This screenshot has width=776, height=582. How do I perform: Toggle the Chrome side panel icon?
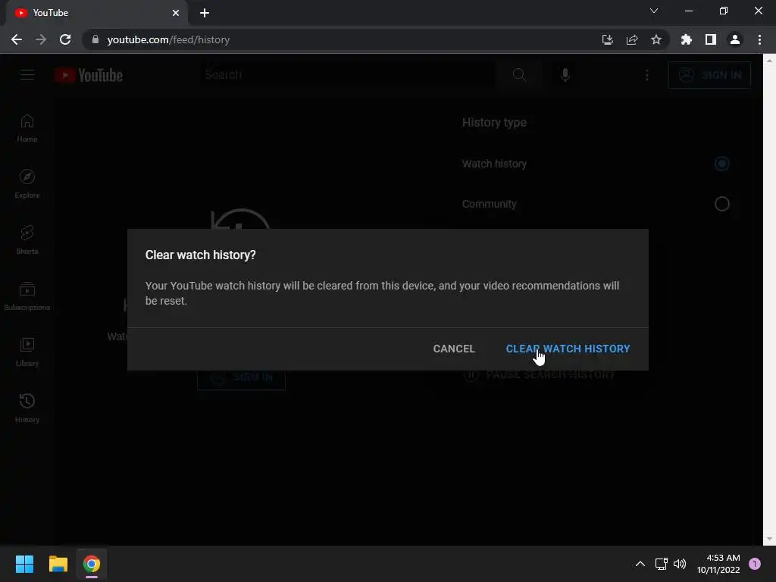coord(711,39)
